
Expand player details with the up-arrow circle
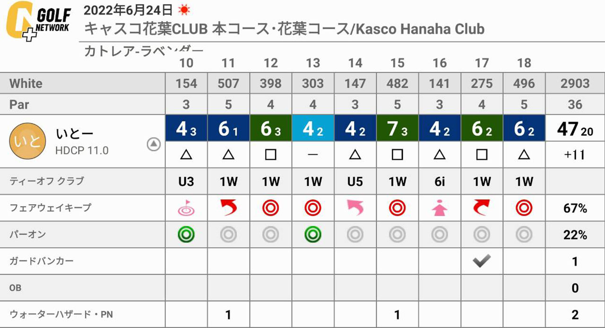click(x=154, y=144)
